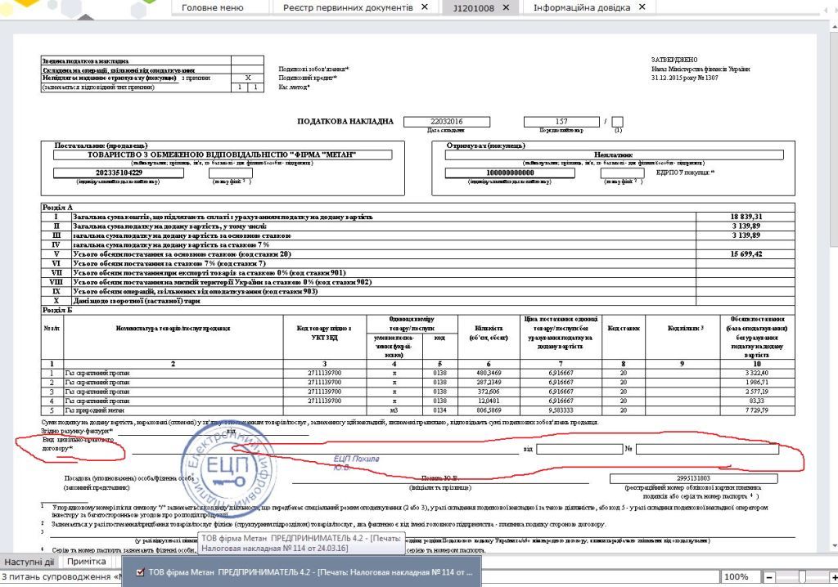838x587 pixels.
Task: Click supply volume 15 699,42 in row V
Action: [746, 254]
